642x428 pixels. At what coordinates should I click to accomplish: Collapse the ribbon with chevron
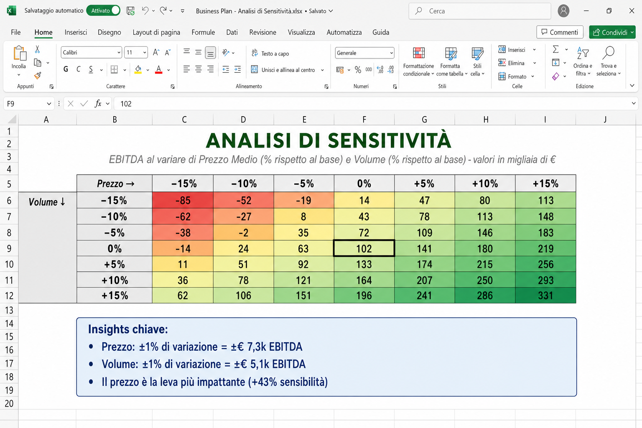click(632, 86)
